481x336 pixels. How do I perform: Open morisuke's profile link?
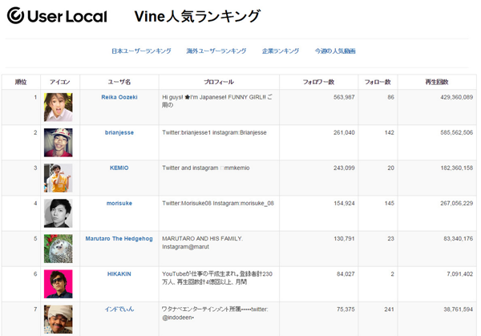pos(119,203)
